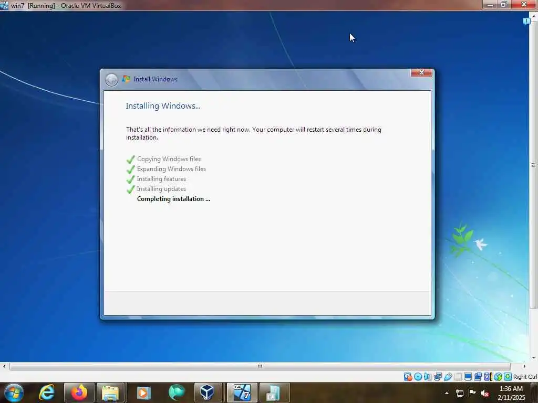The image size is (538, 403).
Task: Click Show desktop button at taskbar end
Action: (534, 393)
